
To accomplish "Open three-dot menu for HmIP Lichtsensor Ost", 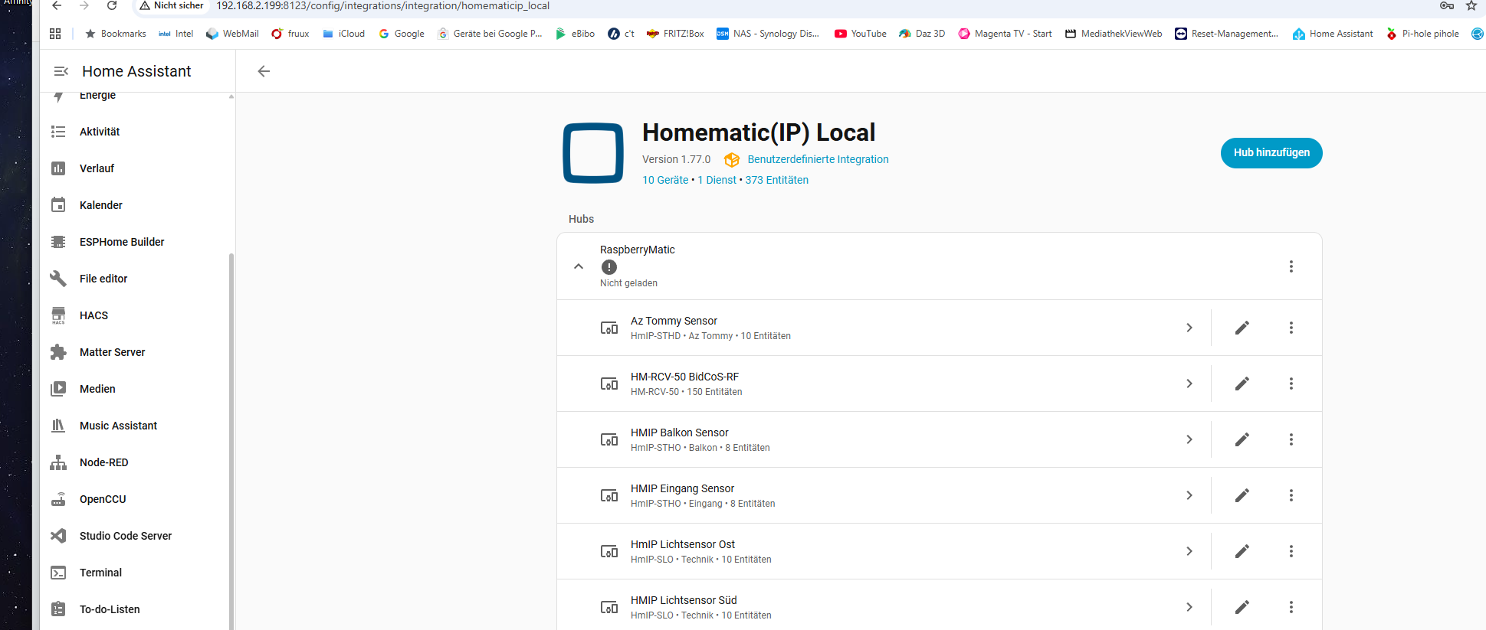I will tap(1291, 551).
